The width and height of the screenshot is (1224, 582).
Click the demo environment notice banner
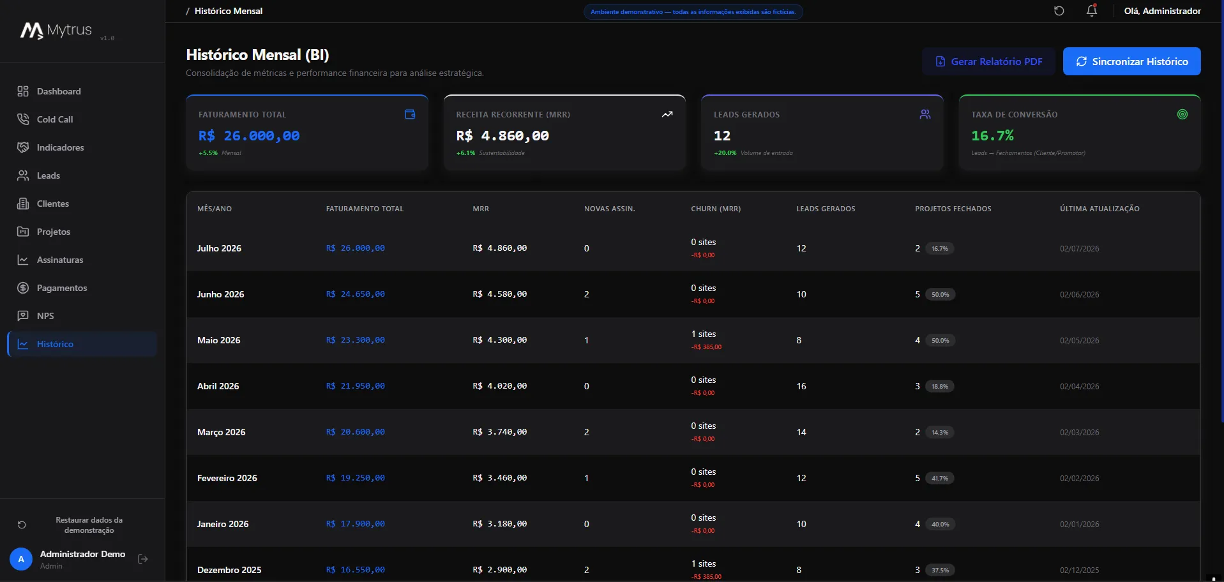[x=693, y=11]
